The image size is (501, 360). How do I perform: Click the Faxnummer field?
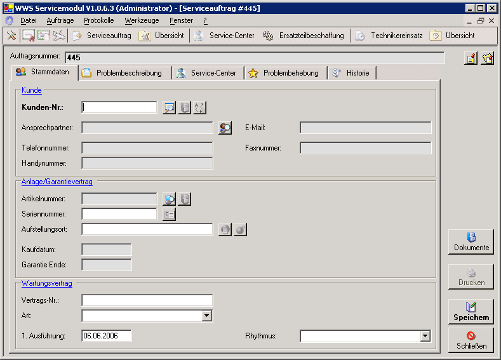click(x=366, y=148)
